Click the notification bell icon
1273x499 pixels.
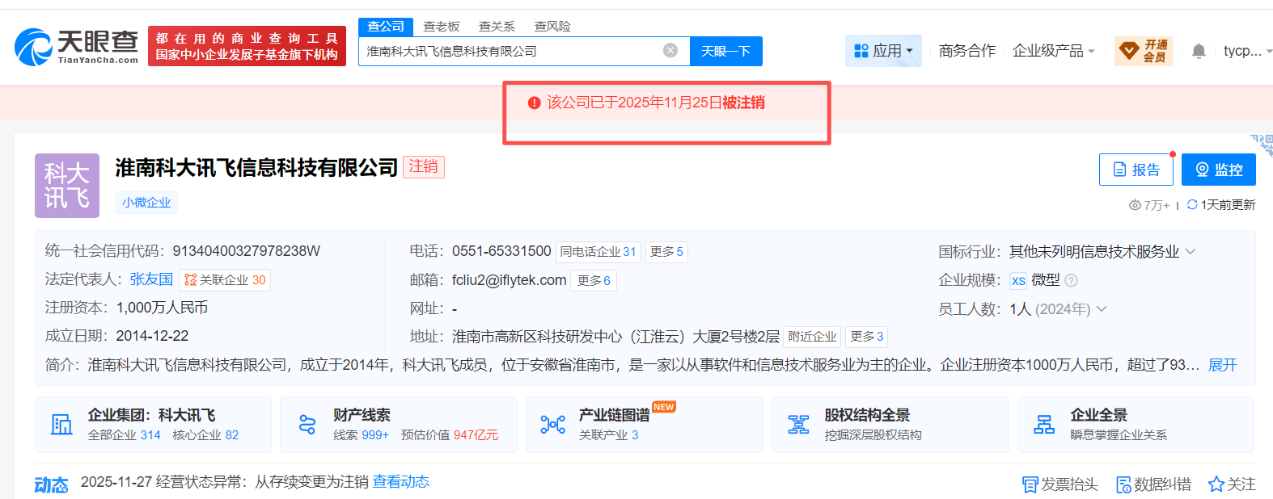[1199, 51]
